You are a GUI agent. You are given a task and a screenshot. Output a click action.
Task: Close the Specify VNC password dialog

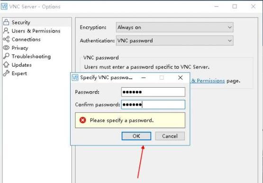[x=181, y=77]
